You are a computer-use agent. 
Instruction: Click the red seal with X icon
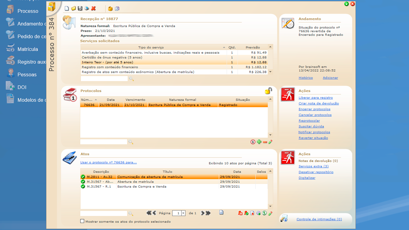240,213
